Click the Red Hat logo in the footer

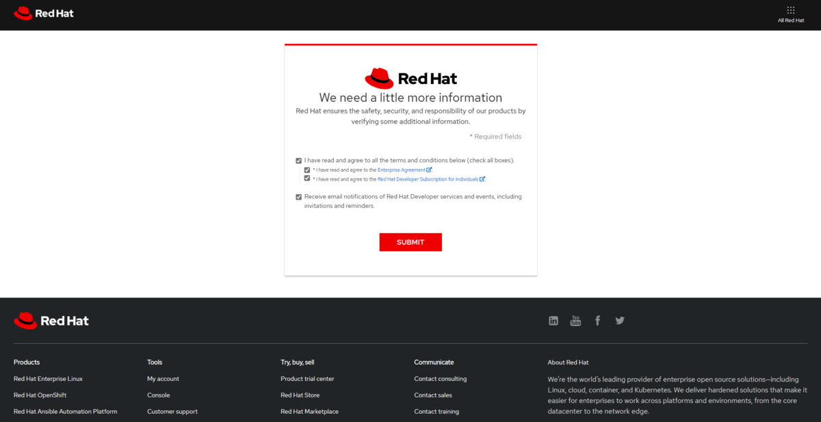51,321
